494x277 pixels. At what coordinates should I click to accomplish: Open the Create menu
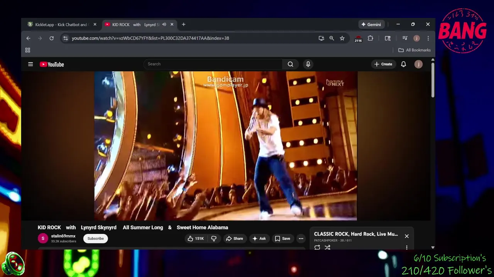pyautogui.click(x=383, y=64)
